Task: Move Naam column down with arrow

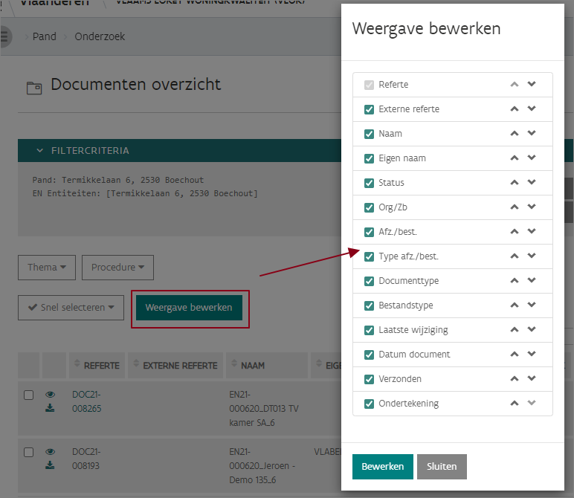Action: [x=532, y=134]
